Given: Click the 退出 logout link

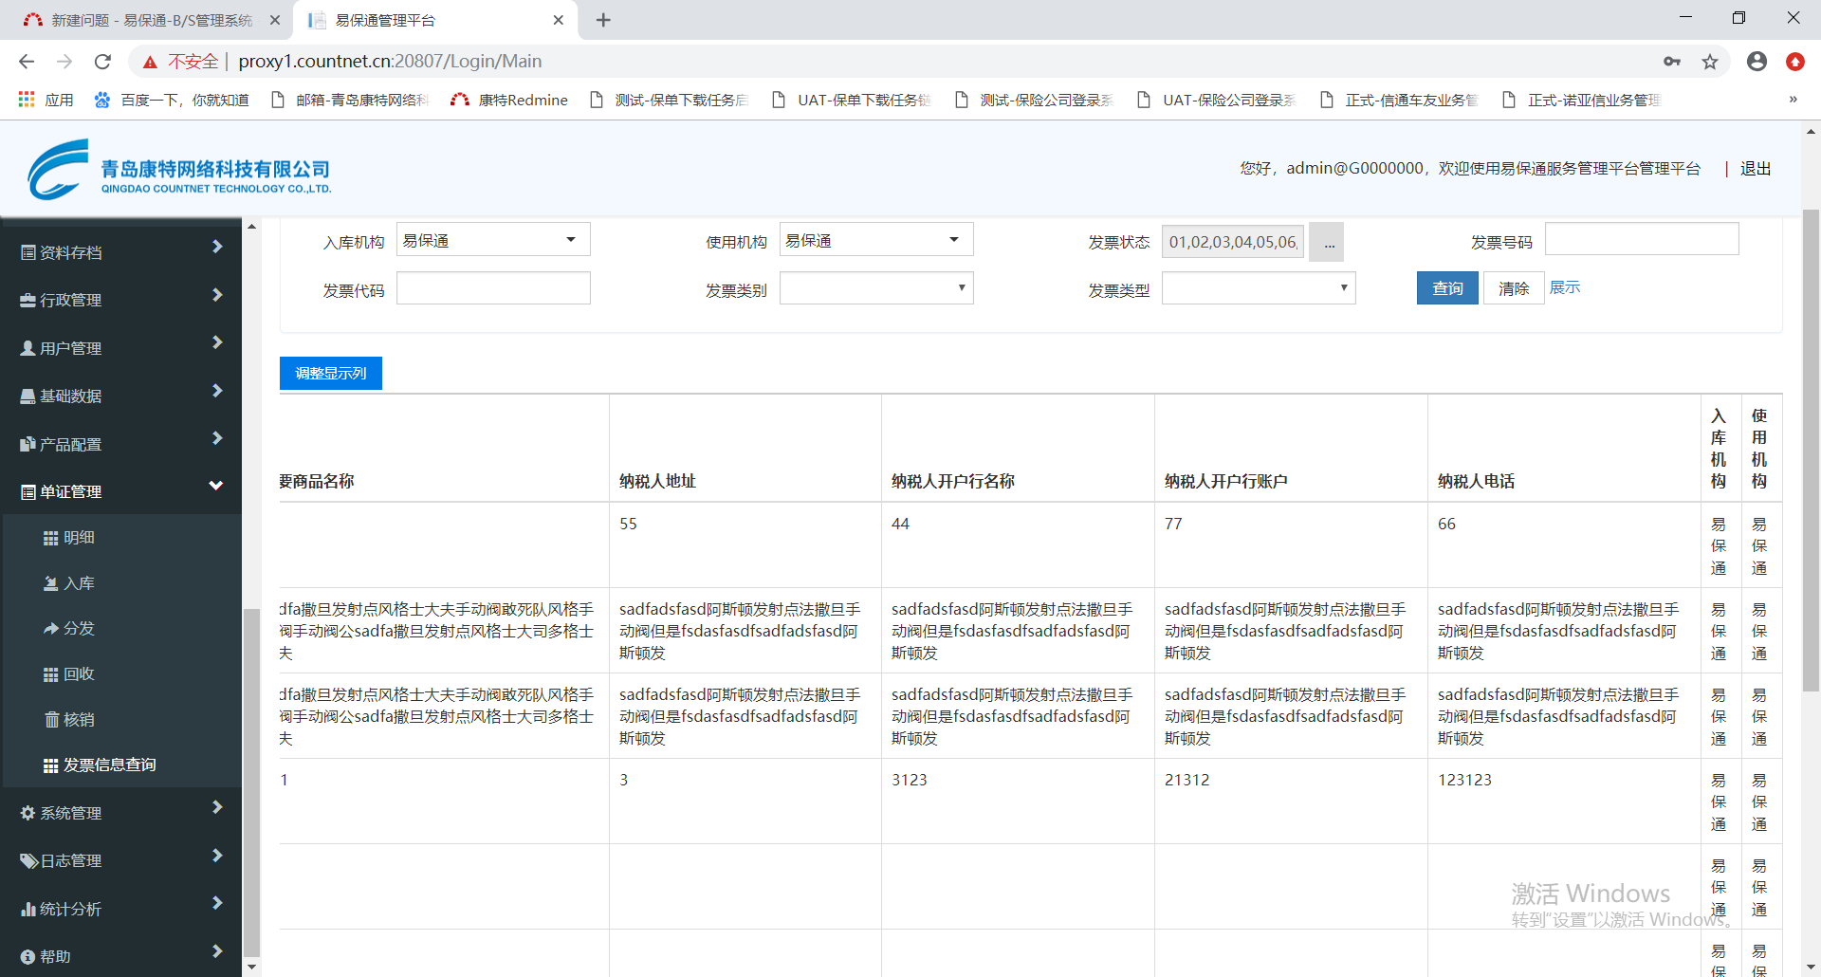Looking at the screenshot, I should tap(1755, 169).
